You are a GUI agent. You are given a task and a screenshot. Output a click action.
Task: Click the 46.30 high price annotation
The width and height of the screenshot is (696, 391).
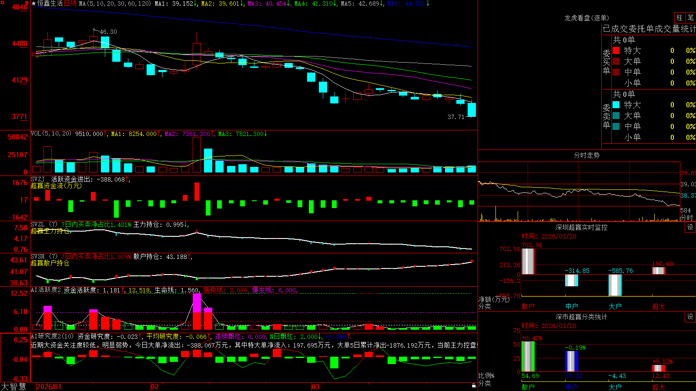108,32
